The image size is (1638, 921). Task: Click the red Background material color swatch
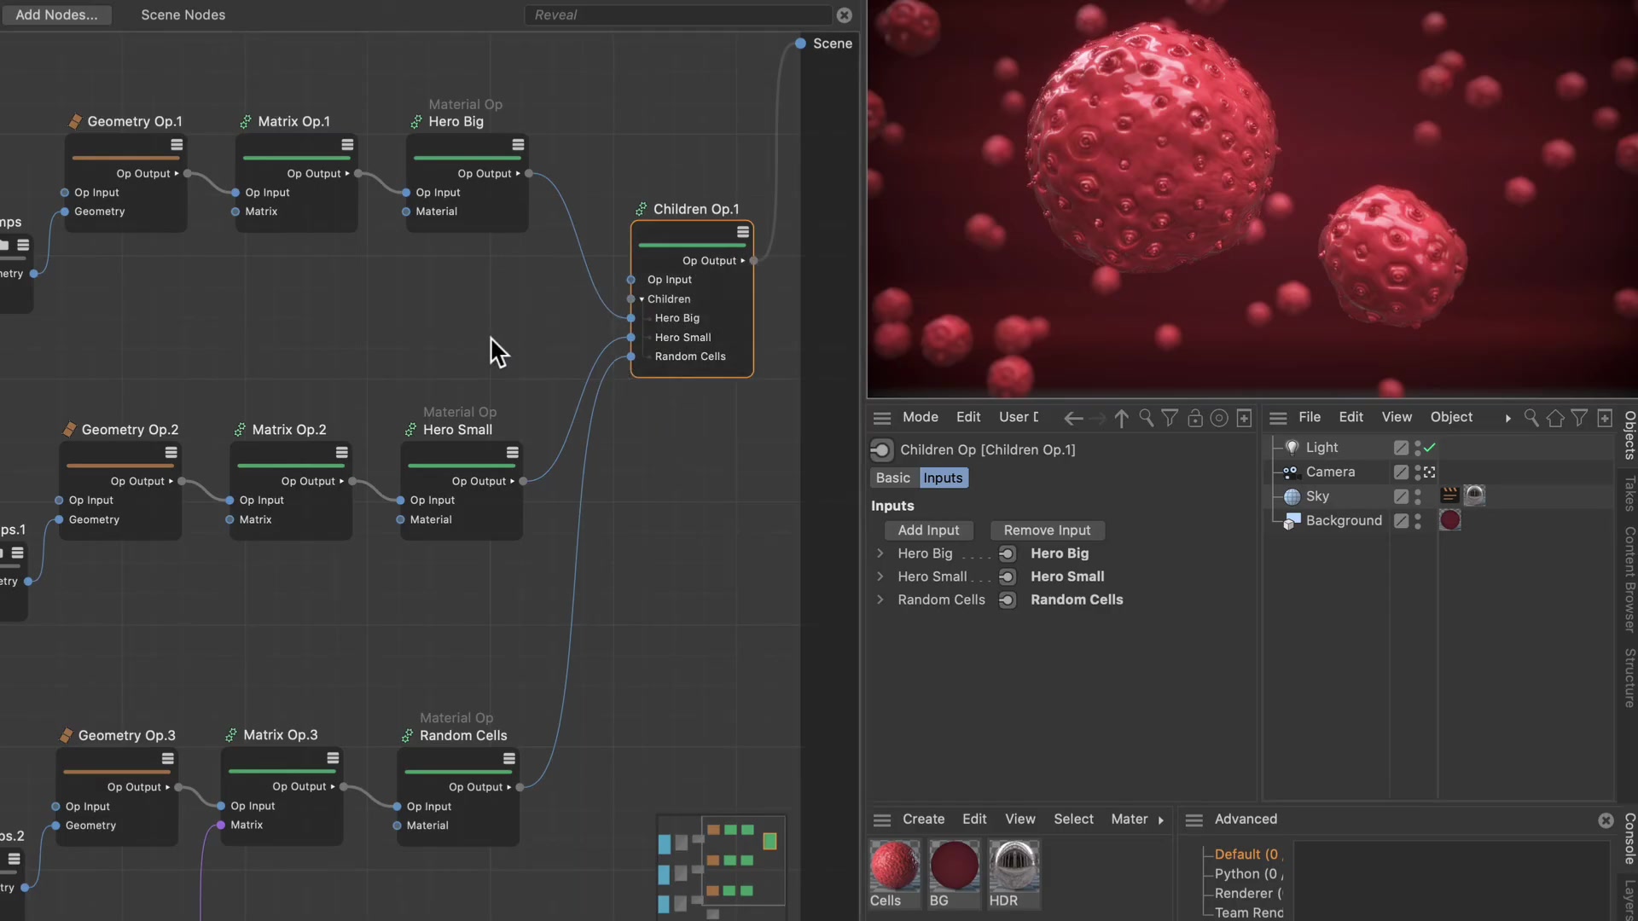(1450, 520)
